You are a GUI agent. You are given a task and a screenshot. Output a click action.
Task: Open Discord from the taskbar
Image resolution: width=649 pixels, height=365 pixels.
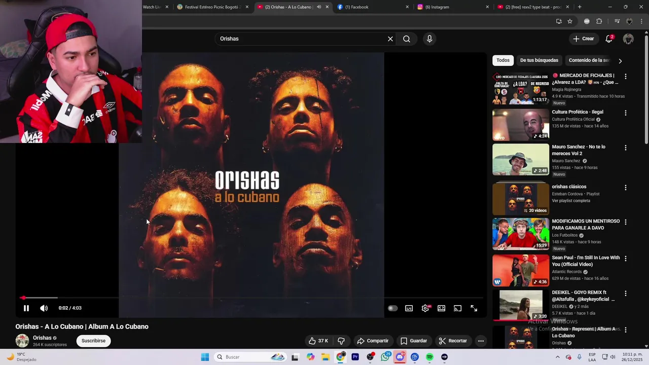tap(400, 357)
